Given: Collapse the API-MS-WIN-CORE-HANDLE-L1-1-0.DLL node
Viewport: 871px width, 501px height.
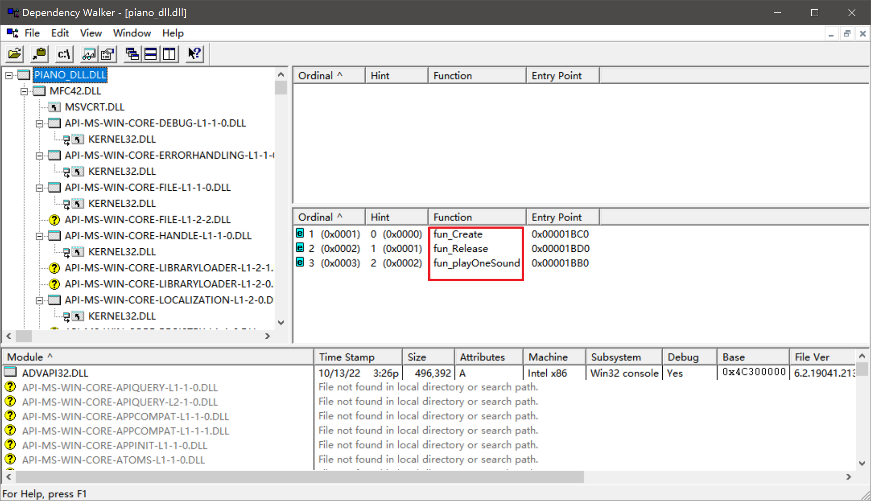Looking at the screenshot, I should (x=40, y=236).
